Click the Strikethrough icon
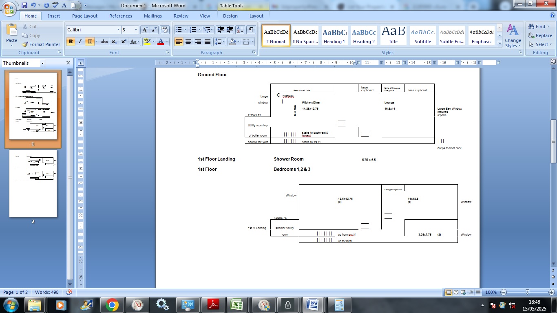The image size is (557, 313). pos(104,42)
